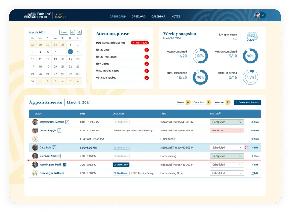The image size is (290, 212).
Task: Open Recovery & Wellness group link
Action: pos(52,173)
